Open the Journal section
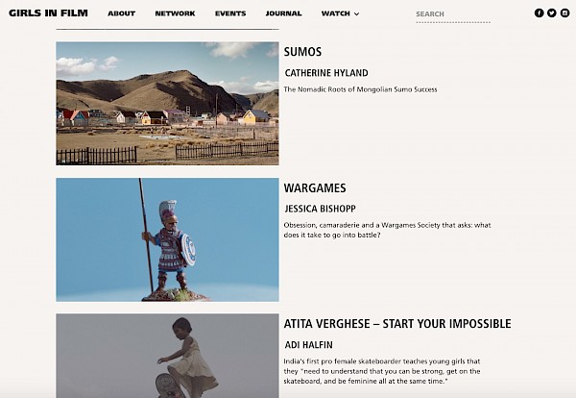The height and width of the screenshot is (398, 576). (x=283, y=13)
